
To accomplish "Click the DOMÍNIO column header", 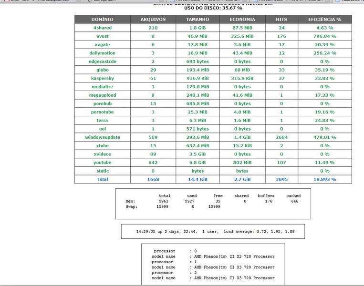I will 103,19.
